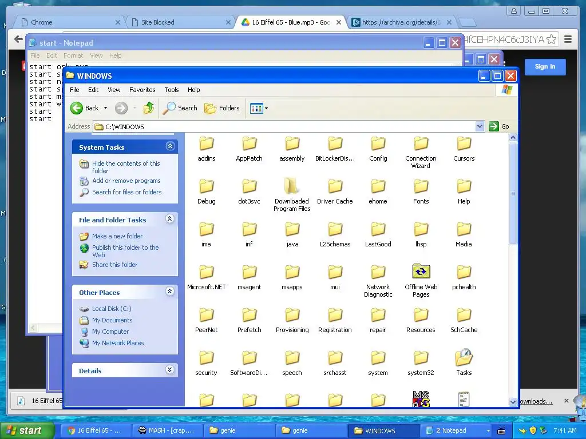Select the Media folder icon
Viewport: 586px width, 439px height.
[464, 229]
